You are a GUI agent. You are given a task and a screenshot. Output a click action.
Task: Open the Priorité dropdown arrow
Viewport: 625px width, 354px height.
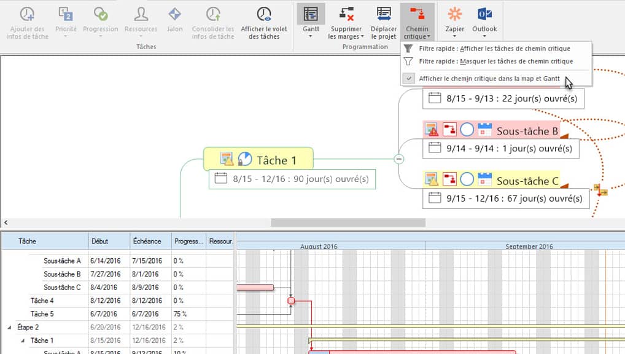(66, 37)
